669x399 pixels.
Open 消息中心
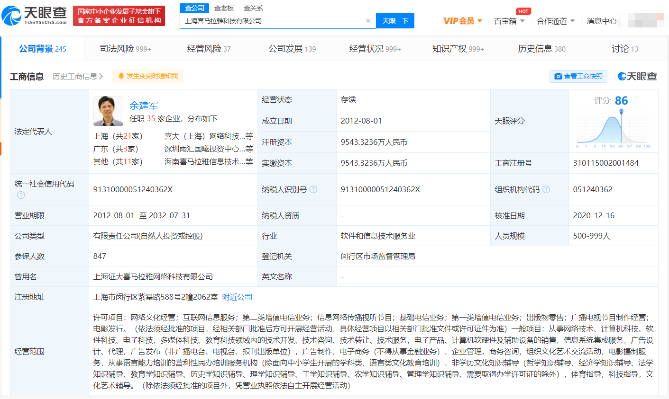coord(602,21)
